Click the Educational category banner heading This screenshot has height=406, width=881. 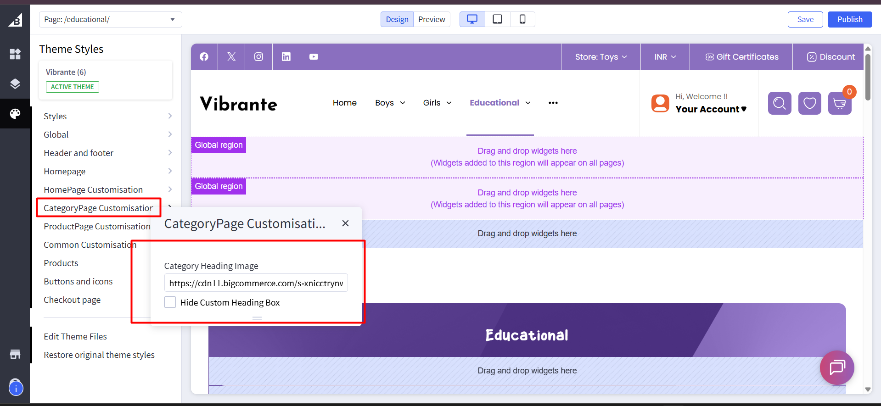(x=527, y=335)
